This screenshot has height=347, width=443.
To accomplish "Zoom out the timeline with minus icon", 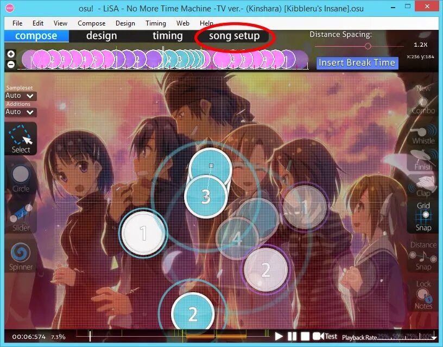I will tap(11, 65).
